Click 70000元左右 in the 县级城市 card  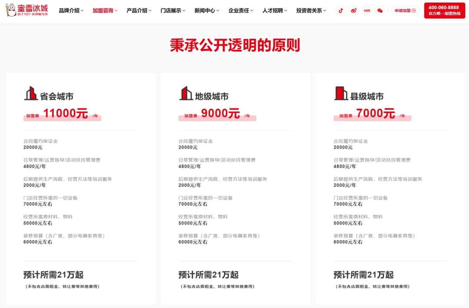[x=348, y=204]
